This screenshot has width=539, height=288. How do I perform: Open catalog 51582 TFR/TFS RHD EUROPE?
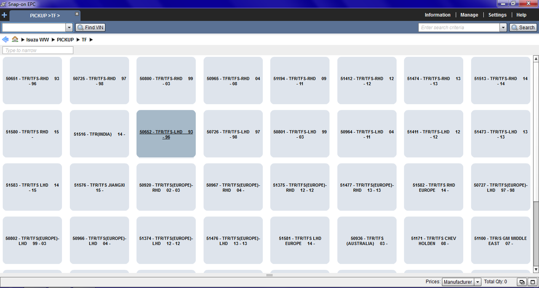(x=434, y=187)
